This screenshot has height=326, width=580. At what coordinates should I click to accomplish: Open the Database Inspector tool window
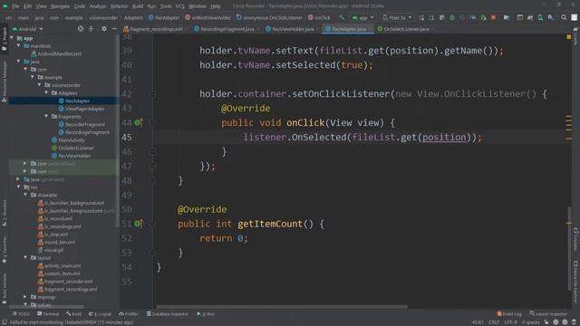[167, 314]
